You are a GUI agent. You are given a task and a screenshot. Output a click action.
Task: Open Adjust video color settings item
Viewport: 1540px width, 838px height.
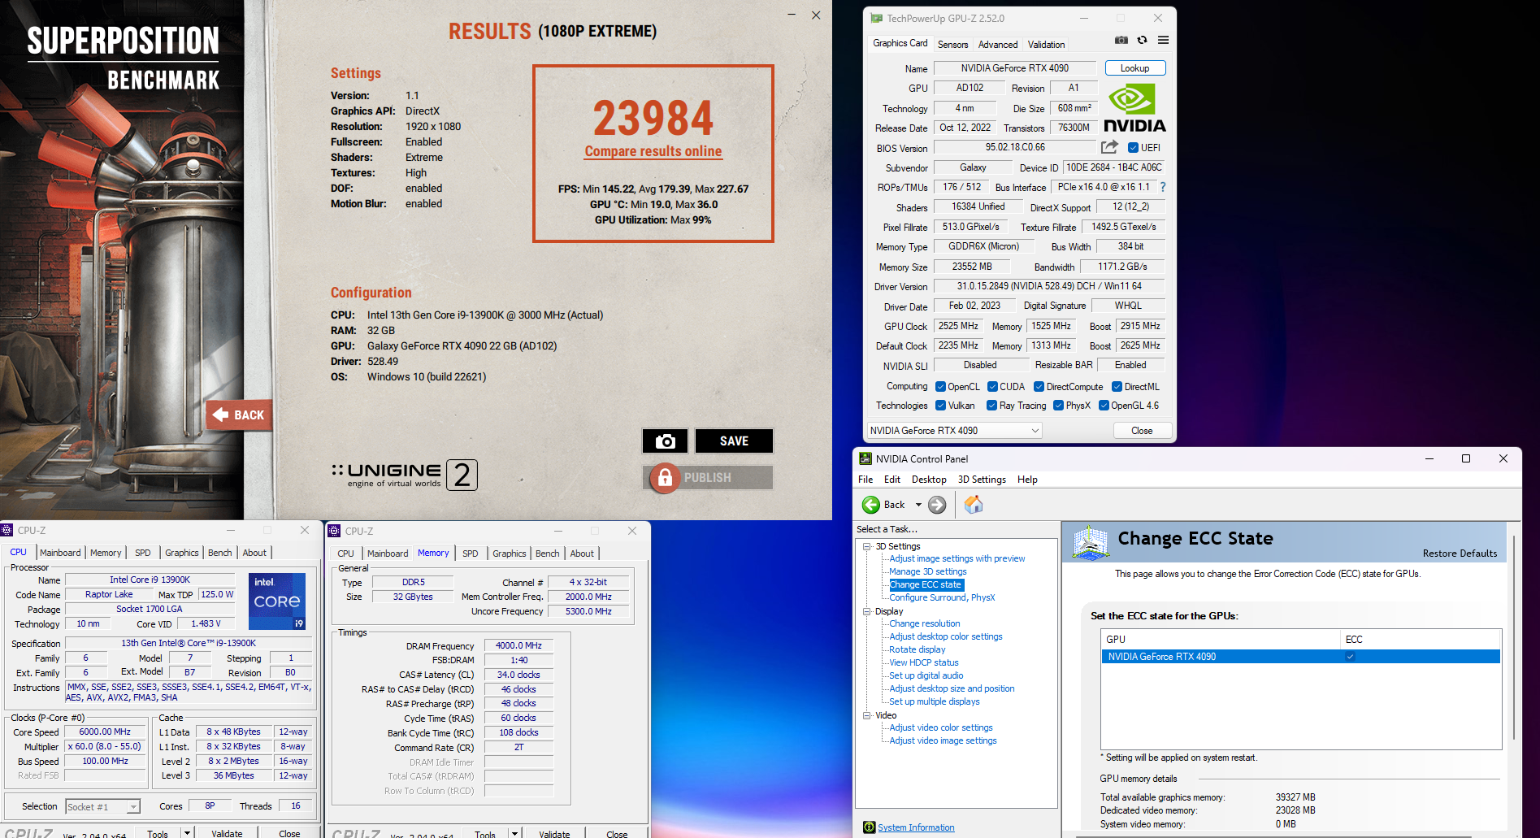(940, 727)
